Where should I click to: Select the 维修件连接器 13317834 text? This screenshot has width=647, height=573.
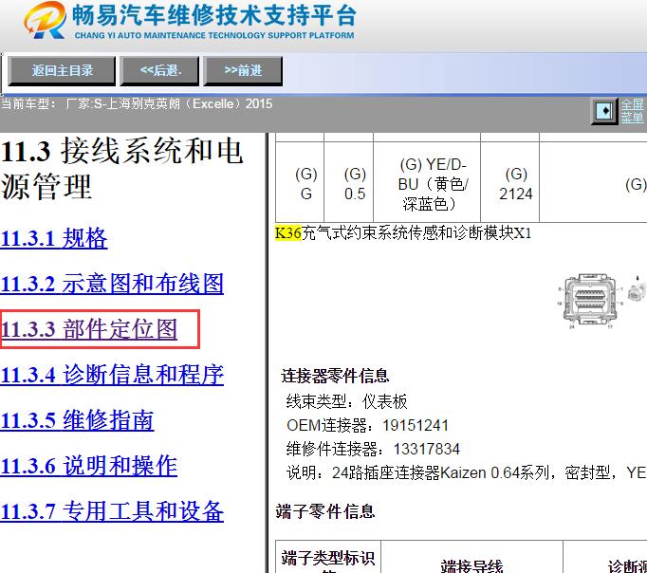pyautogui.click(x=373, y=449)
